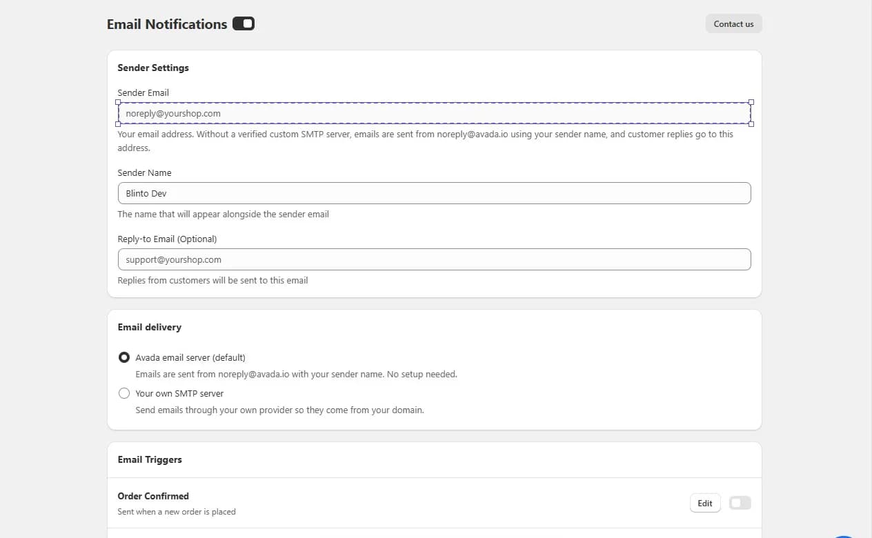Click the Sender Name field containing Blinto Dev
The image size is (872, 538).
(434, 193)
